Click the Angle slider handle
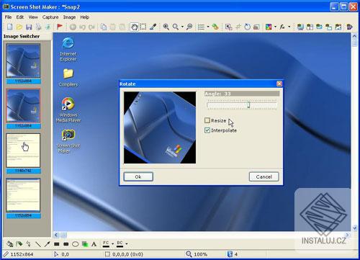The height and width of the screenshot is (260, 360). pos(248,104)
